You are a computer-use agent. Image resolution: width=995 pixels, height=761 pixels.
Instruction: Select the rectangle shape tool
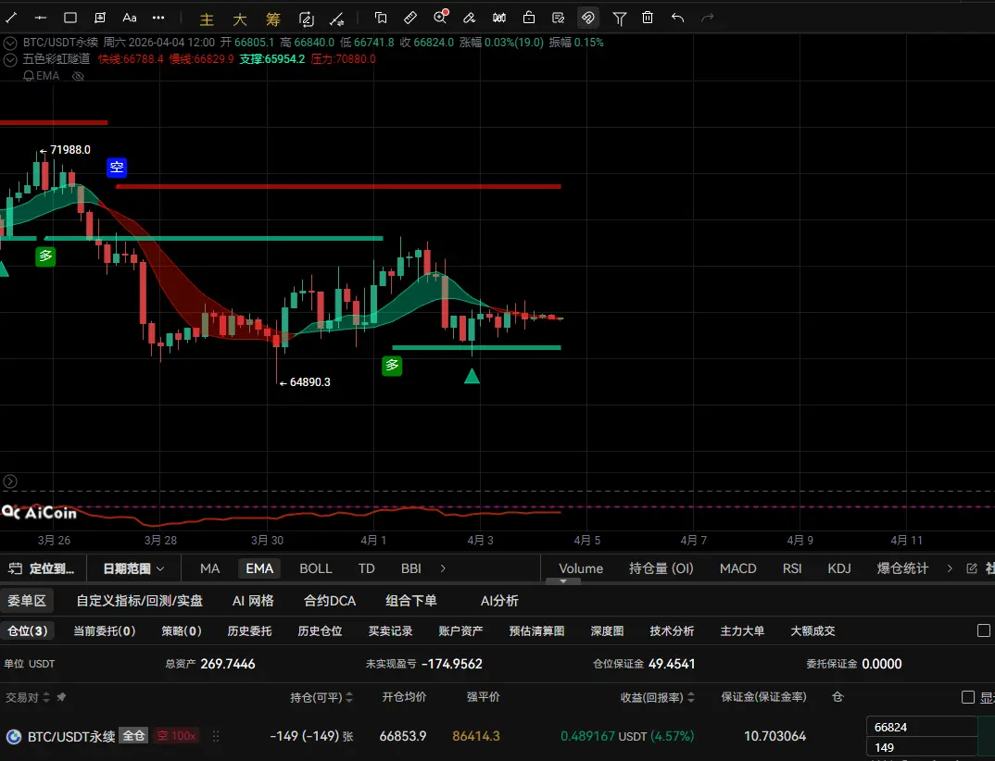(70, 18)
